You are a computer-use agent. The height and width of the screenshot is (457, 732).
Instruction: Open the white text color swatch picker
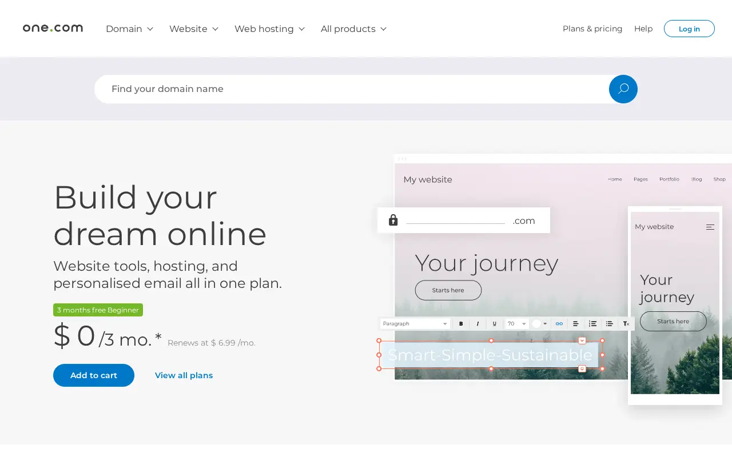click(x=539, y=324)
